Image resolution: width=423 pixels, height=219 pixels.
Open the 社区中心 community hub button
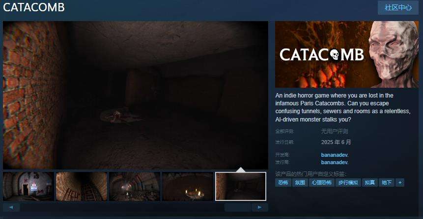click(x=398, y=7)
